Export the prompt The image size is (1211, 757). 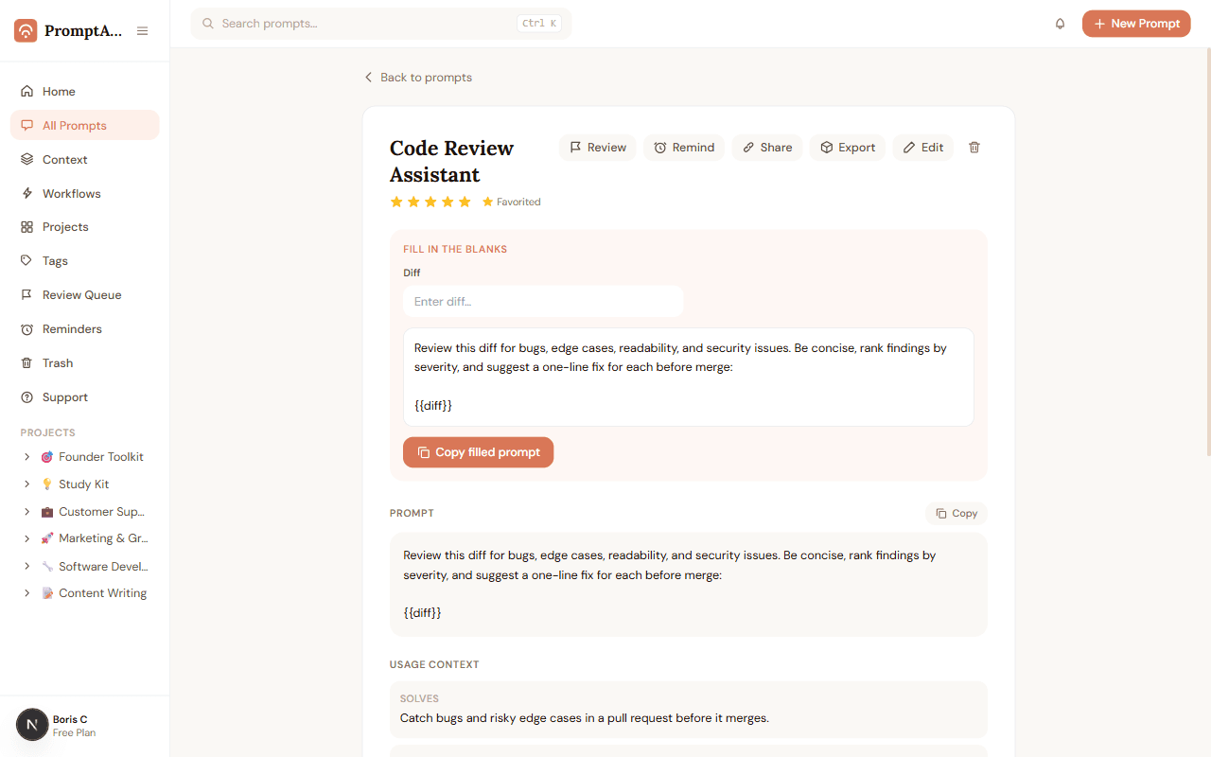pyautogui.click(x=848, y=148)
